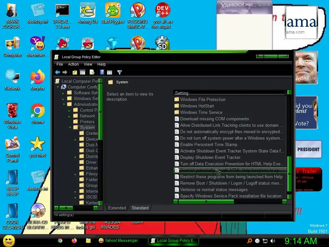Collapse the Computer Config tree node
Viewport: 329px width, 247px height.
click(x=58, y=87)
